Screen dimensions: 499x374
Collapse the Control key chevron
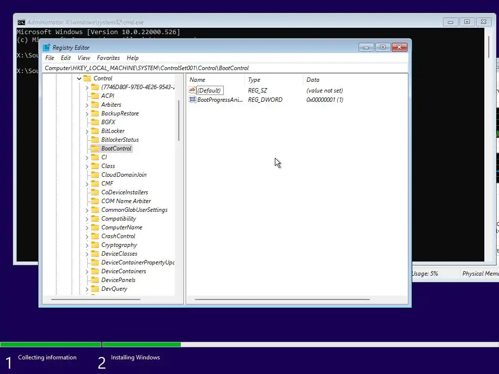tap(79, 78)
